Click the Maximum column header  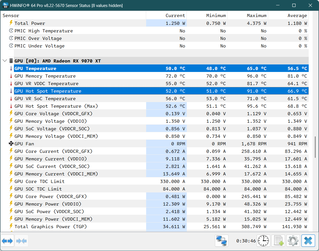point(247,16)
